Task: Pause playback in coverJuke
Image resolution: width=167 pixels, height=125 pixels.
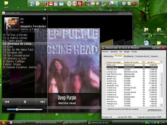Action: click(x=25, y=102)
